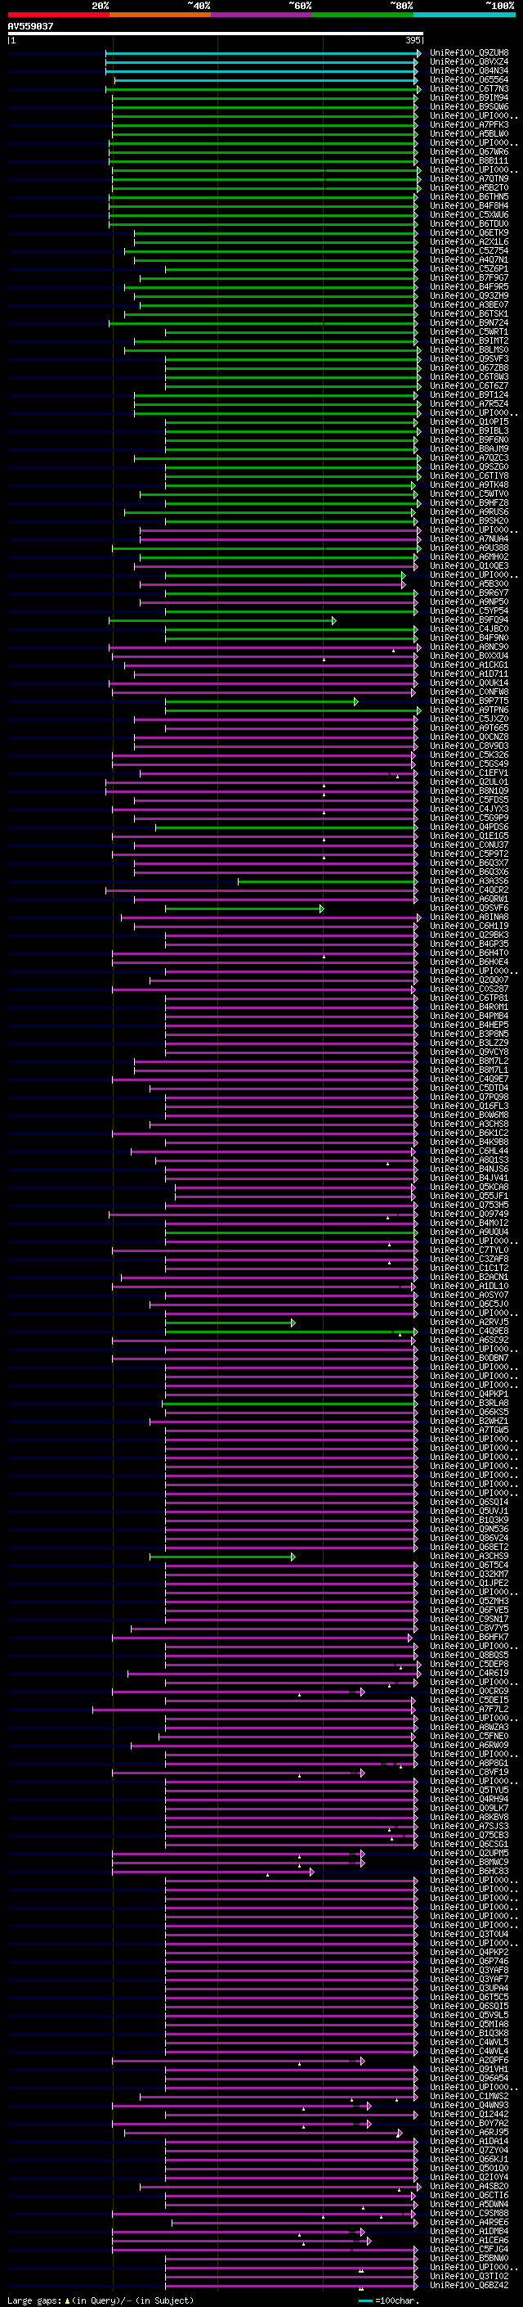The width and height of the screenshot is (523, 2307).
Task: Select label UniRef100_Q2UPM5
Action: point(469,1853)
